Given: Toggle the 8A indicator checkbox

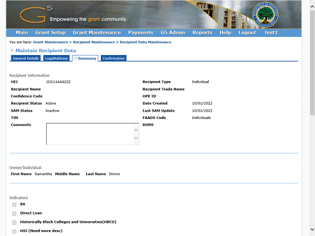Looking at the screenshot, I should coord(14,205).
